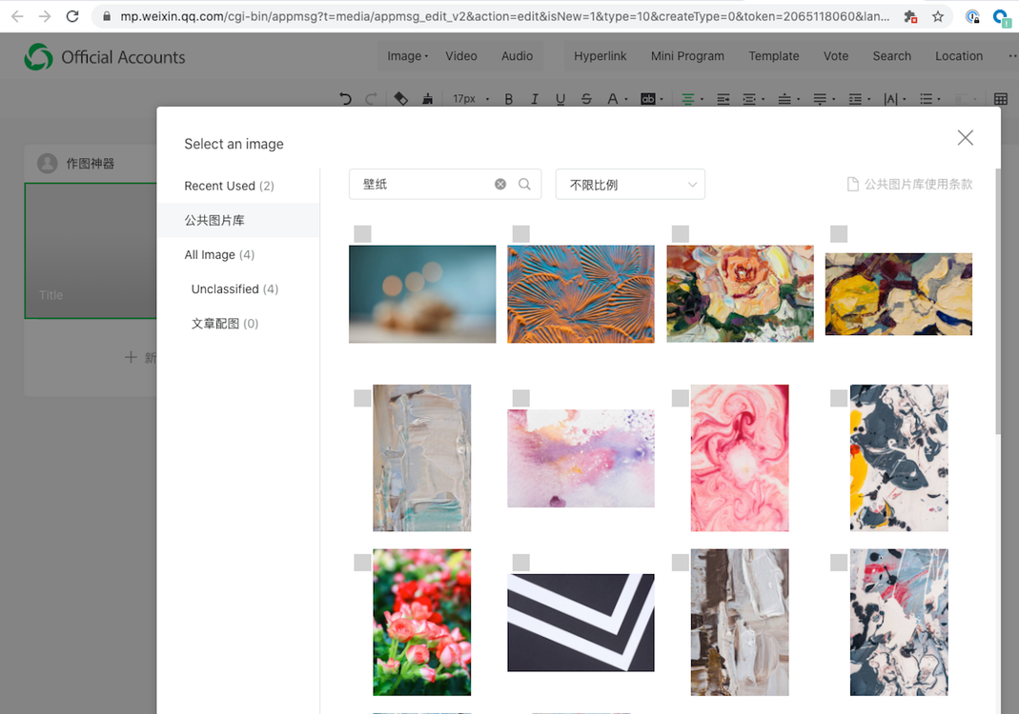Select 文章配图 image folder

[x=225, y=324]
